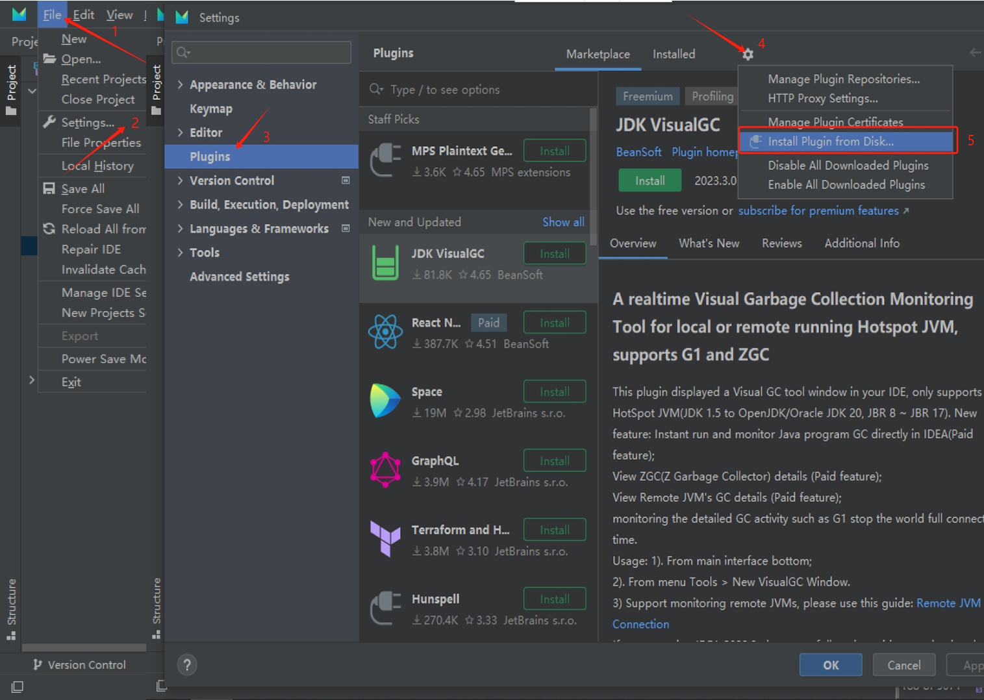Click the plugins settings gear icon
Screen dimensions: 984x700
[x=748, y=55]
